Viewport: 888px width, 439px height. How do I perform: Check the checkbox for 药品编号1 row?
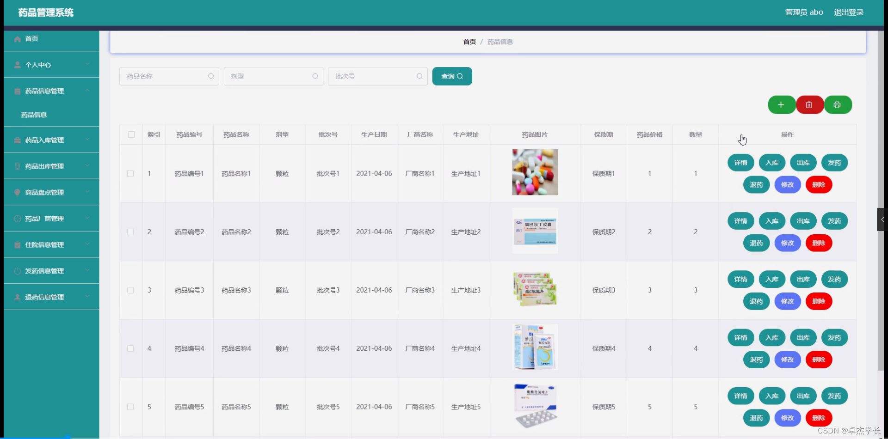coord(131,174)
